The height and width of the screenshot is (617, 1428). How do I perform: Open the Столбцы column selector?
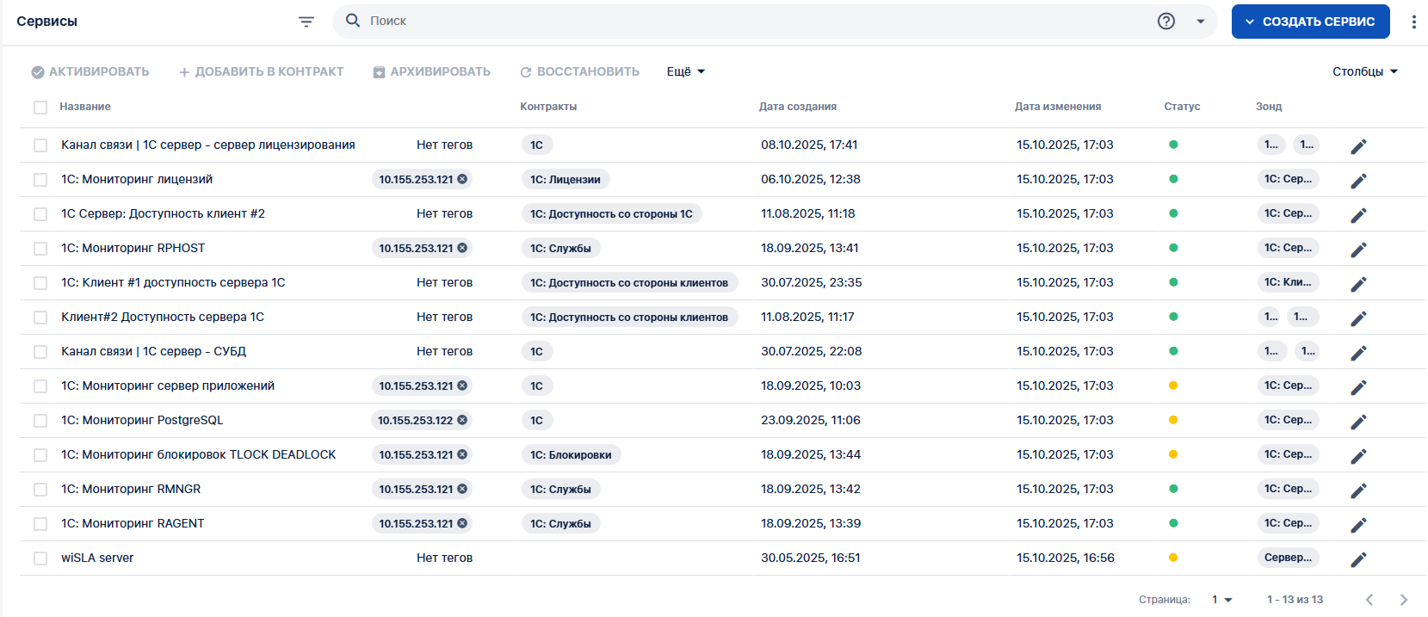click(1364, 71)
